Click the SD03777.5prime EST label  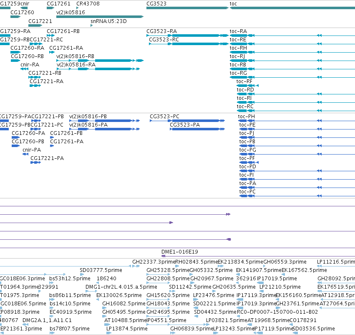101,270
